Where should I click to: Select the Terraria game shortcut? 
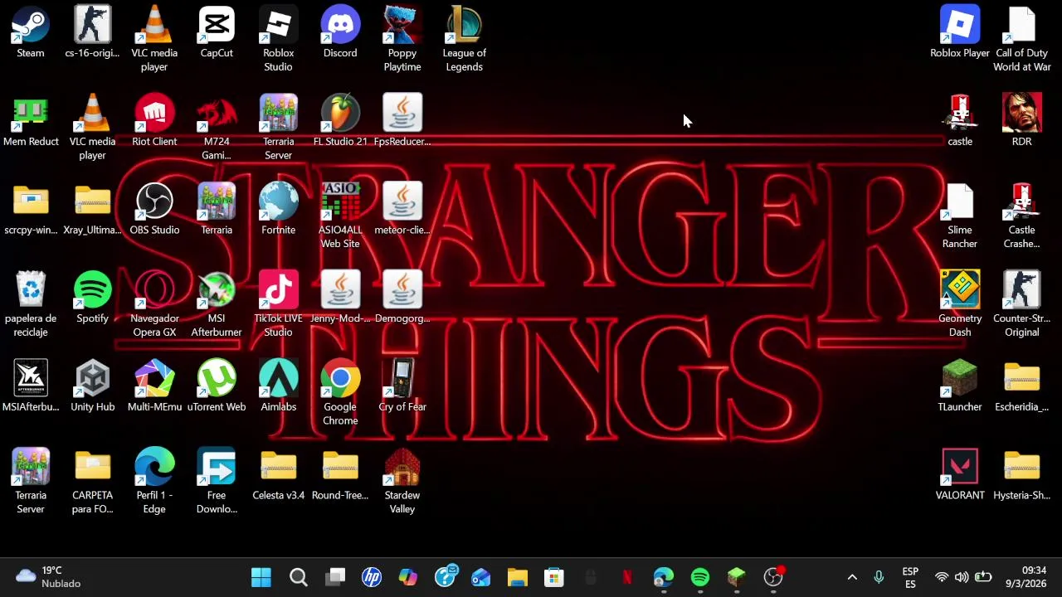point(217,210)
